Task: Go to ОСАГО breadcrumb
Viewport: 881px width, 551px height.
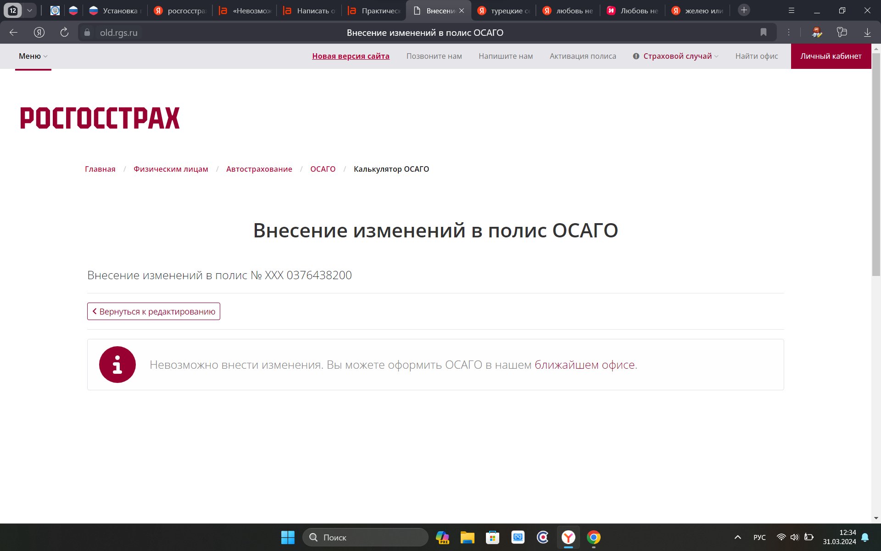Action: 323,169
